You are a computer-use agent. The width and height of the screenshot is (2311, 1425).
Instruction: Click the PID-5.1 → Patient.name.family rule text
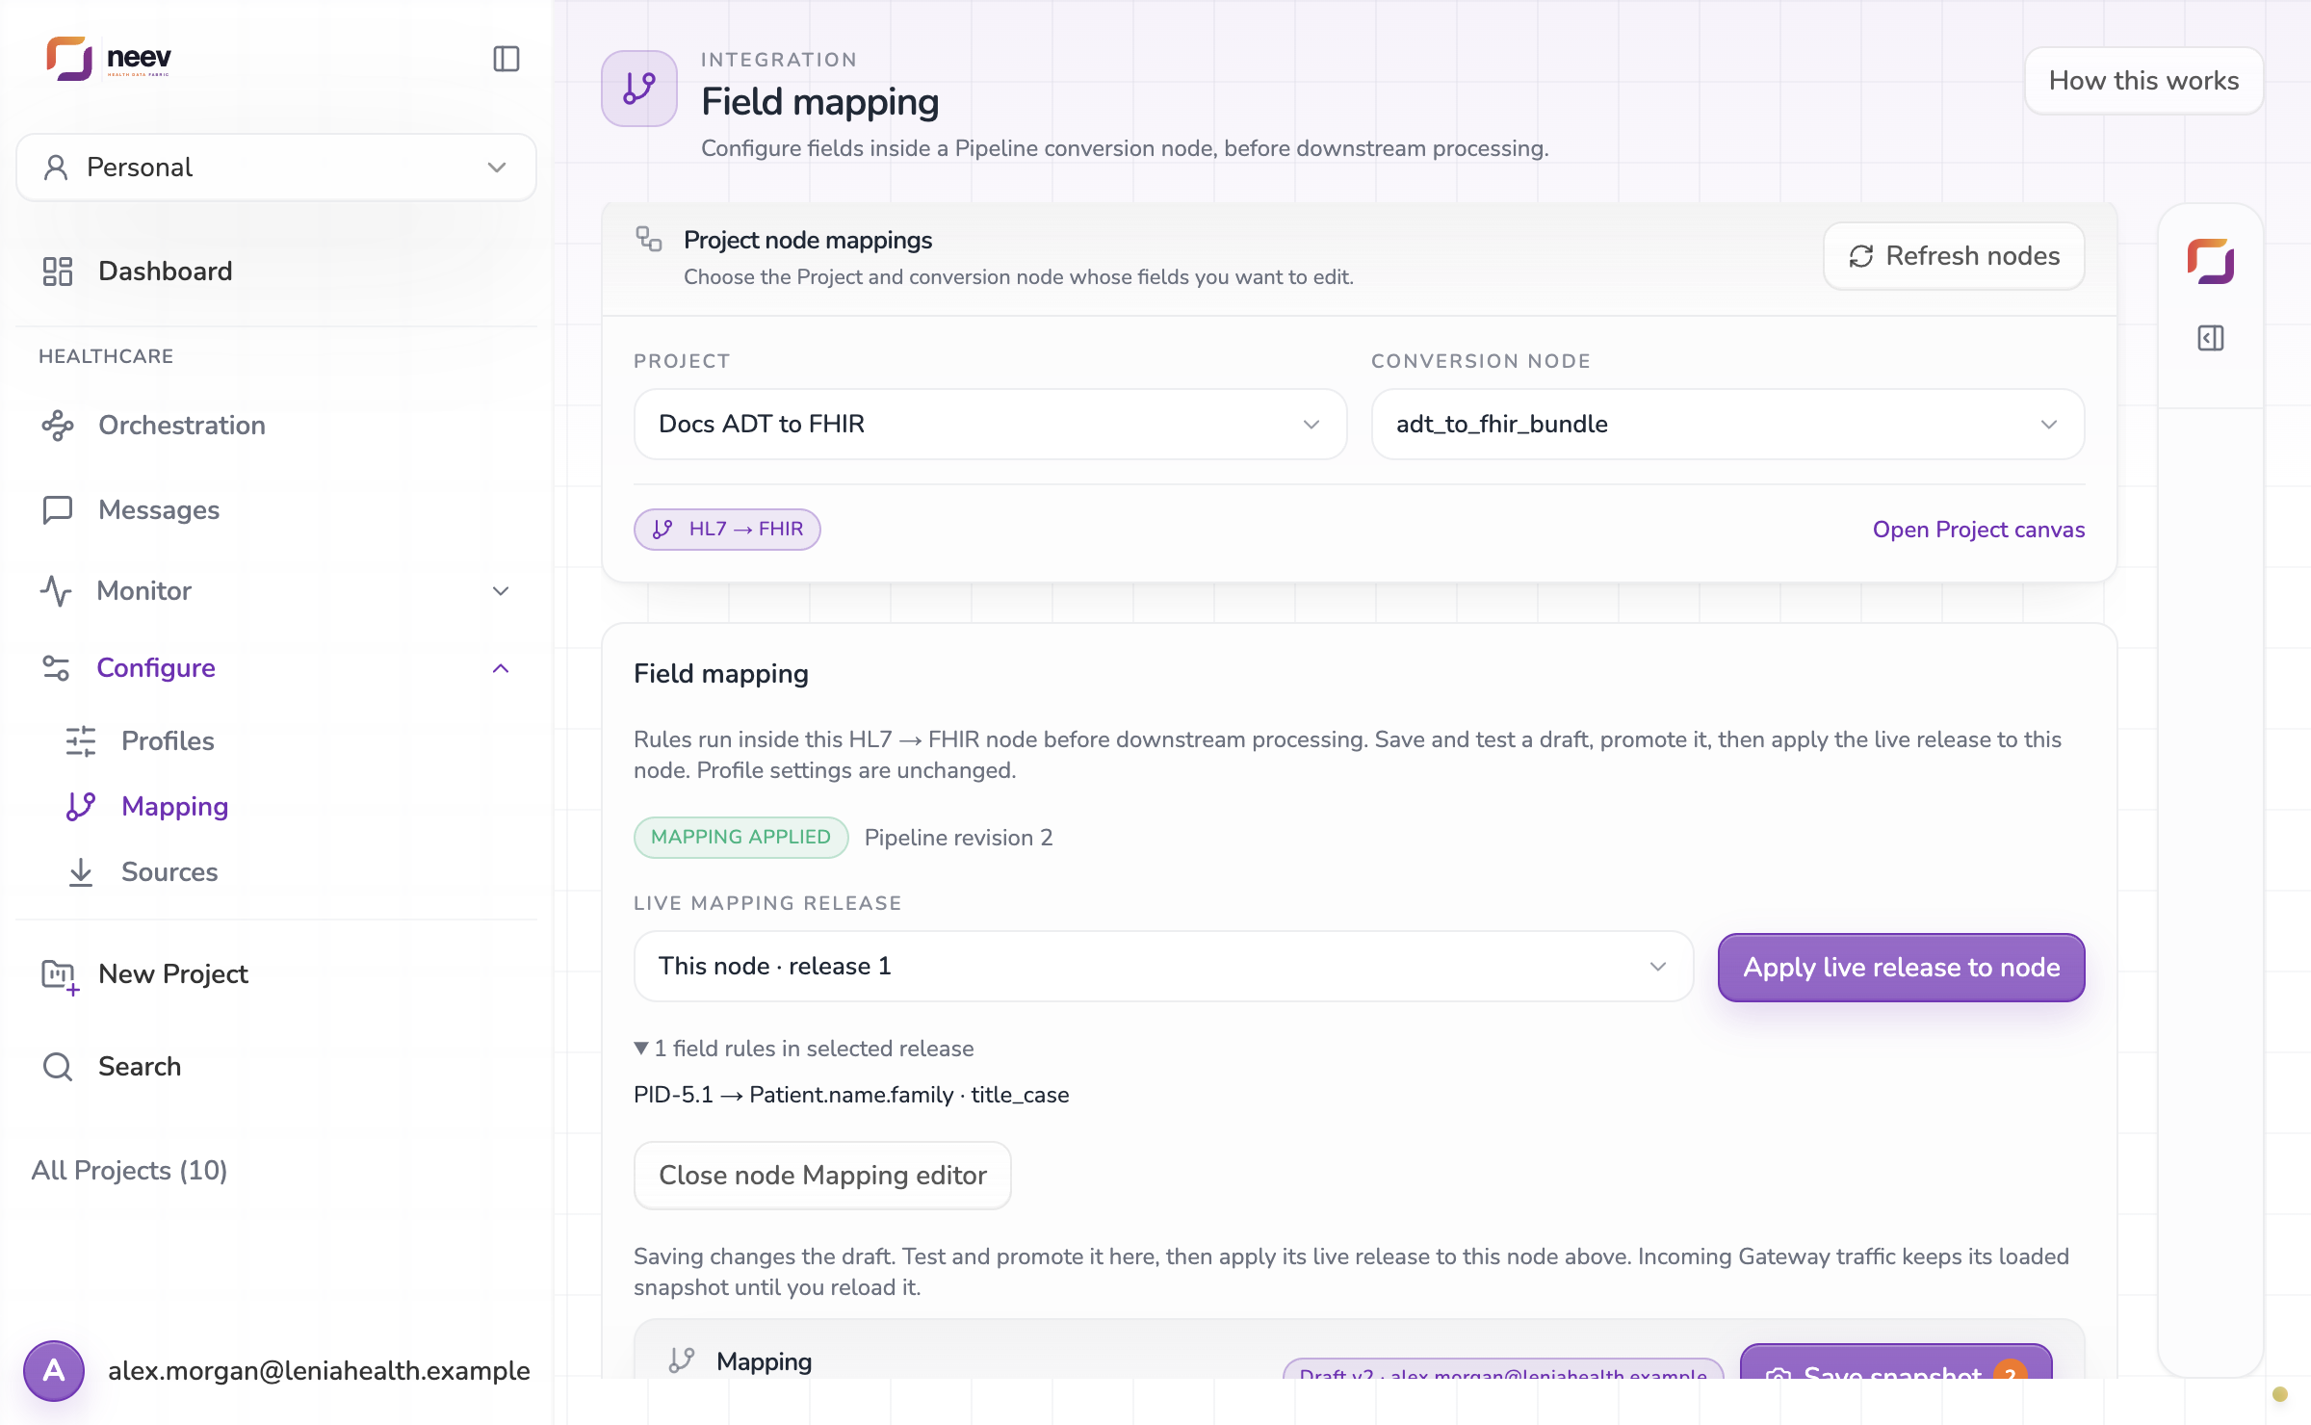click(x=851, y=1095)
